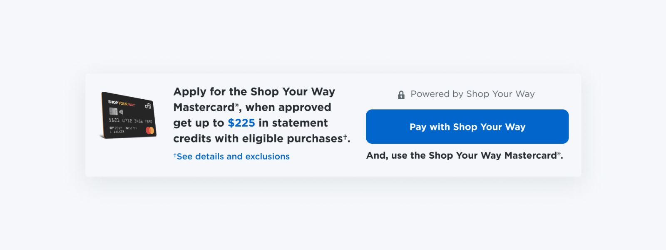
Task: Click the And, use the Shop Your Way Mastercard text
Action: (x=465, y=156)
